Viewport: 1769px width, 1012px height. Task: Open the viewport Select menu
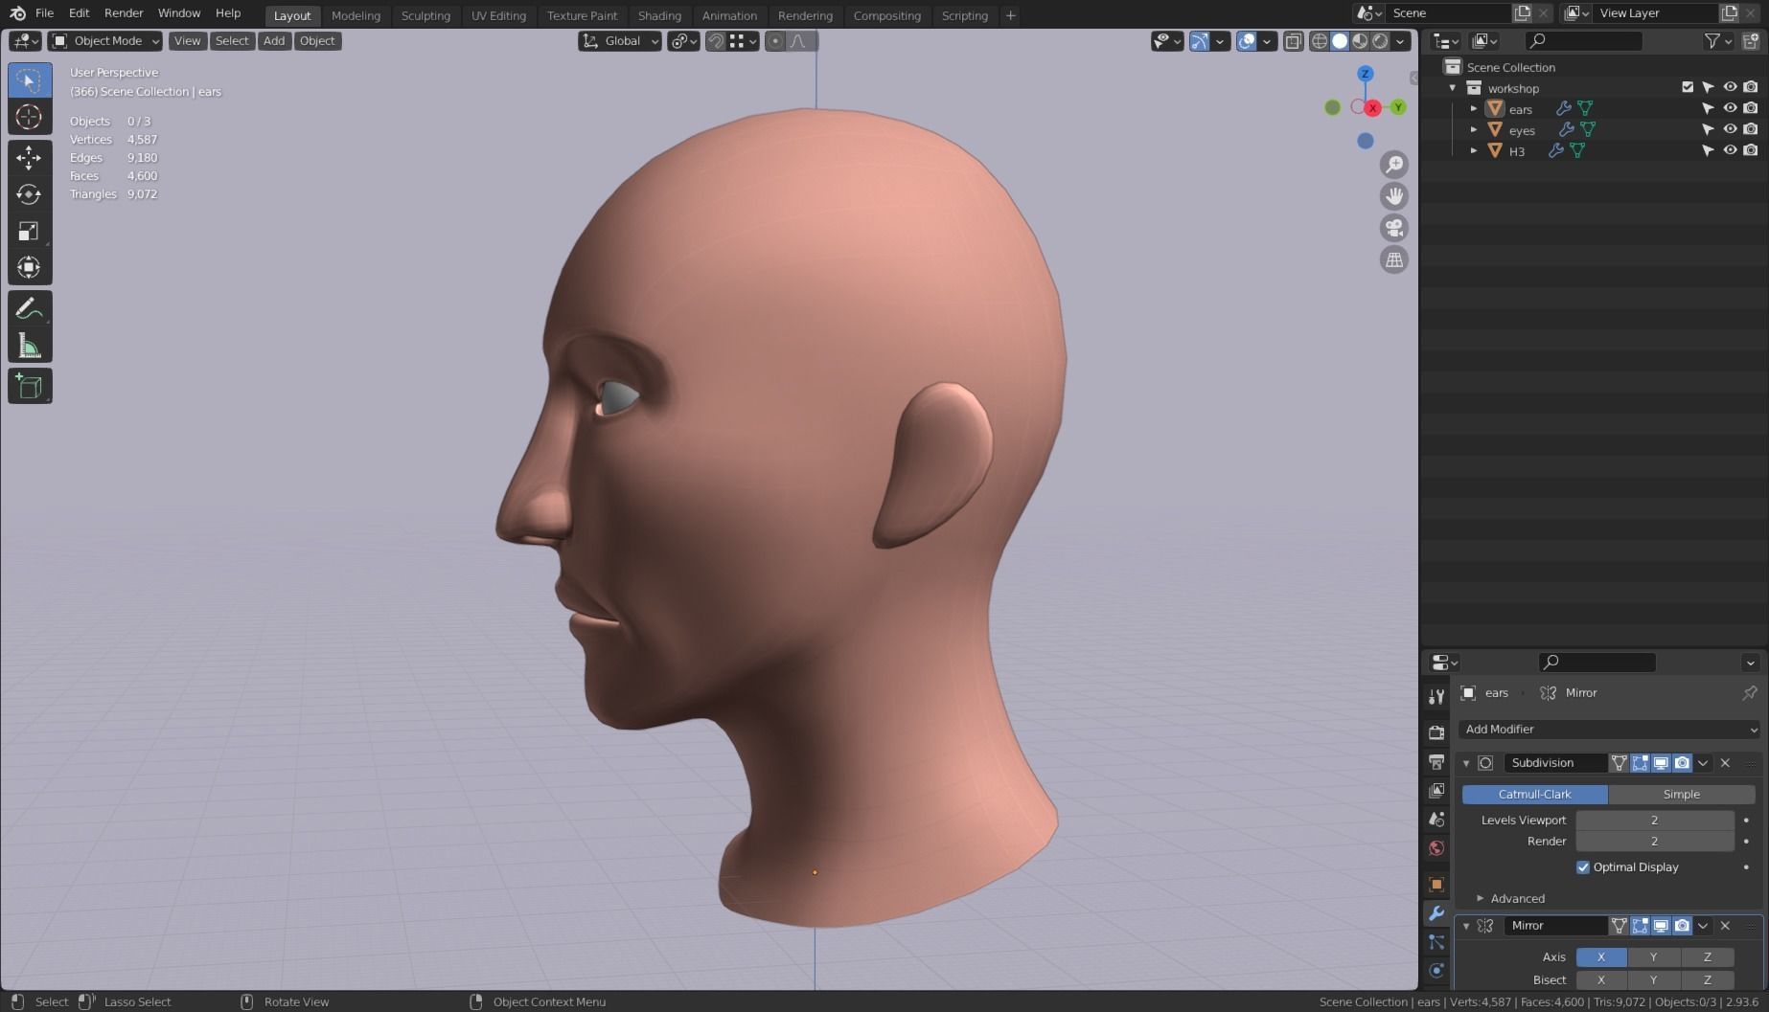(x=232, y=41)
